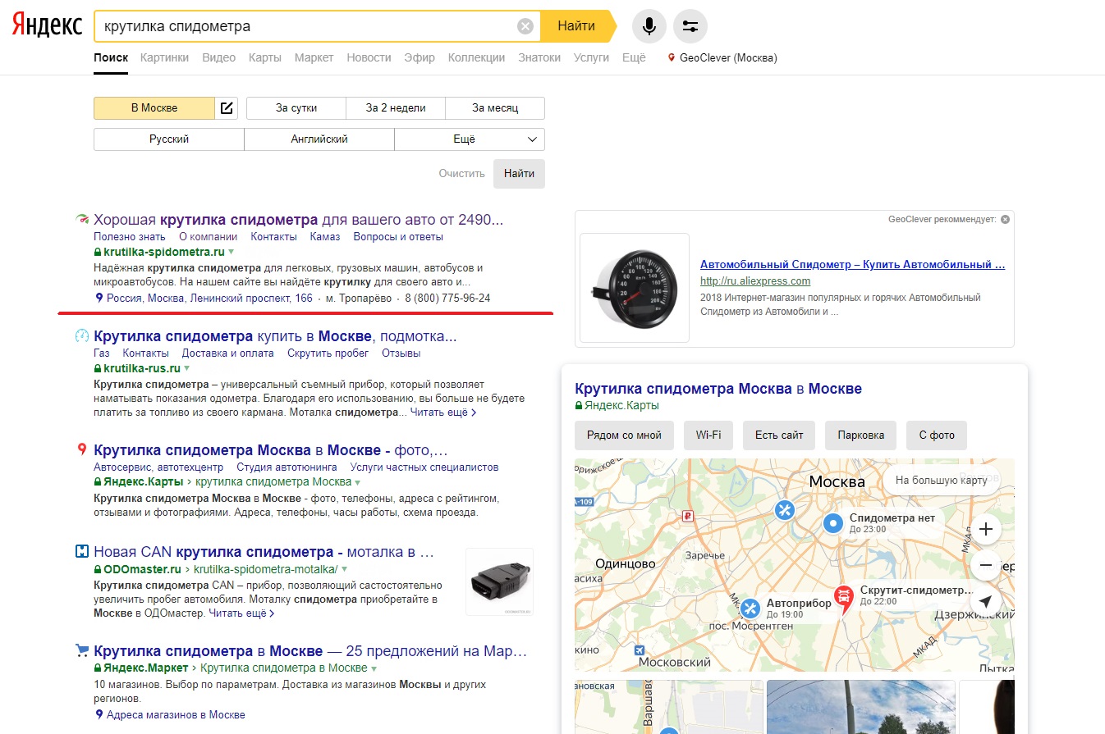
Task: Toggle the Английский language filter
Action: (x=319, y=139)
